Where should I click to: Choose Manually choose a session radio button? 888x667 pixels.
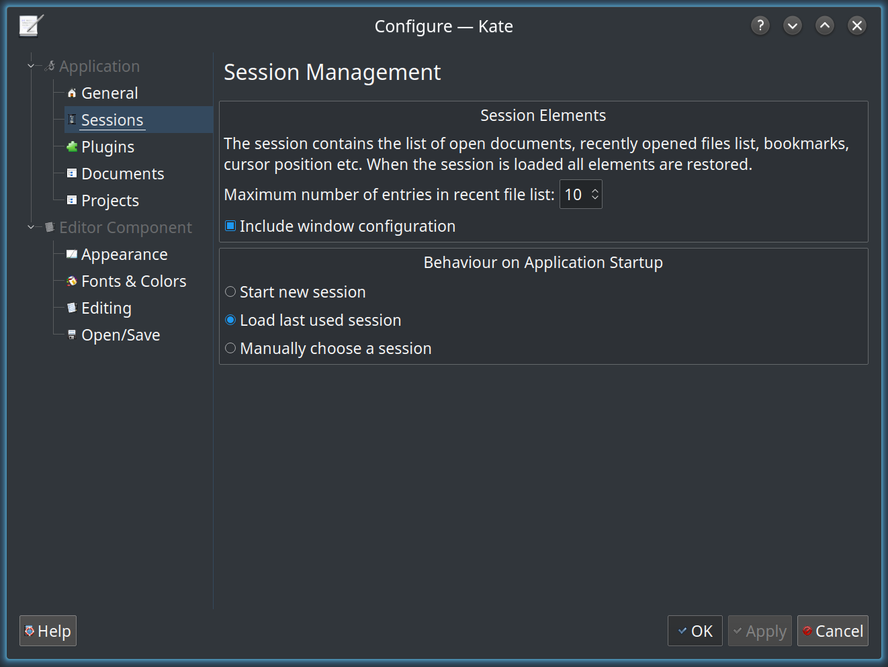(230, 349)
